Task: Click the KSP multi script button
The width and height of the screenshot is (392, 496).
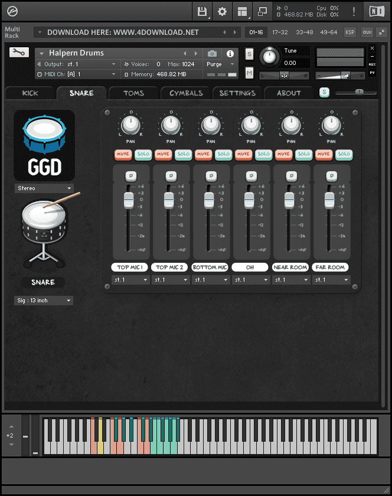Action: click(x=350, y=32)
